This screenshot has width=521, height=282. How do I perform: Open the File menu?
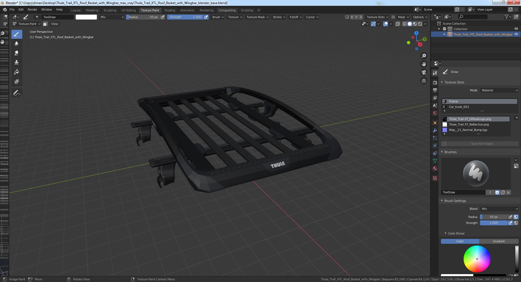point(12,9)
